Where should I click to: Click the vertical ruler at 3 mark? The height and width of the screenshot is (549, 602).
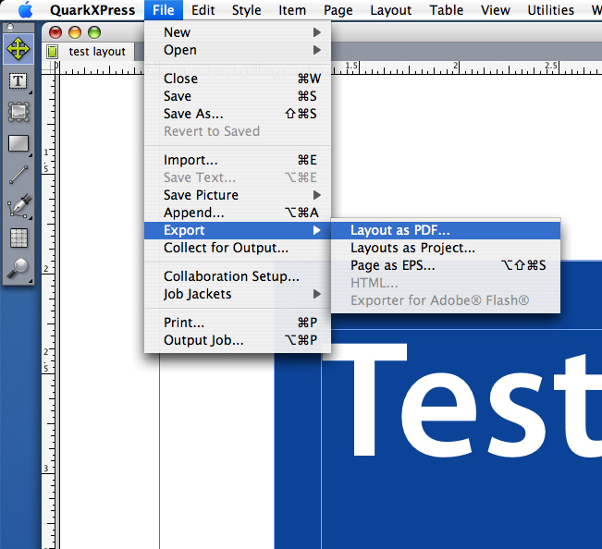coord(47,469)
